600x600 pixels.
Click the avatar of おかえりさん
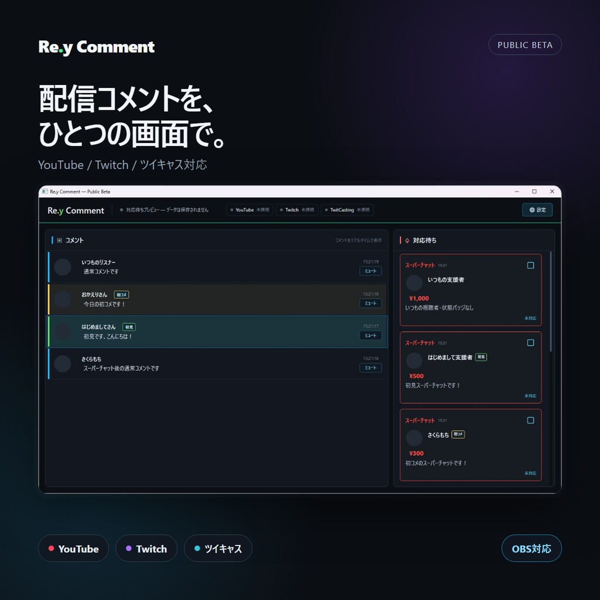pyautogui.click(x=62, y=299)
